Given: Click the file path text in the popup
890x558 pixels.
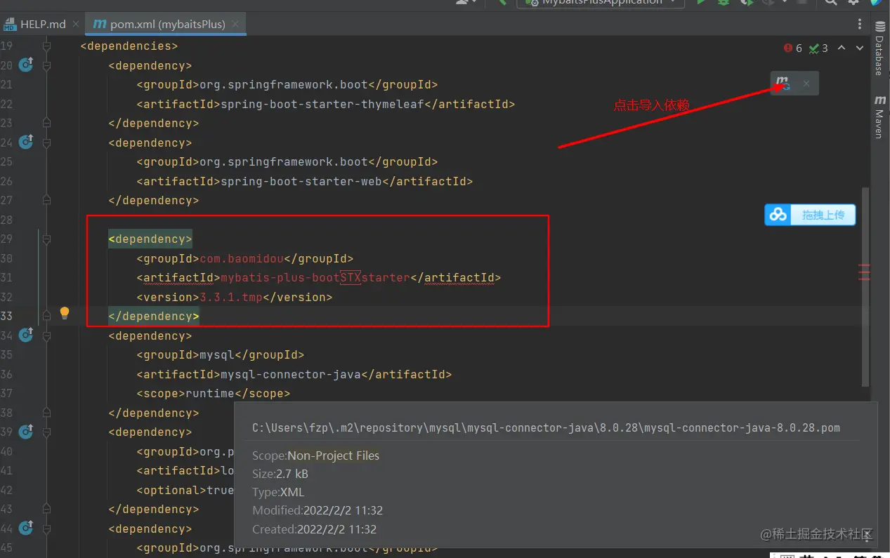Looking at the screenshot, I should coord(546,427).
